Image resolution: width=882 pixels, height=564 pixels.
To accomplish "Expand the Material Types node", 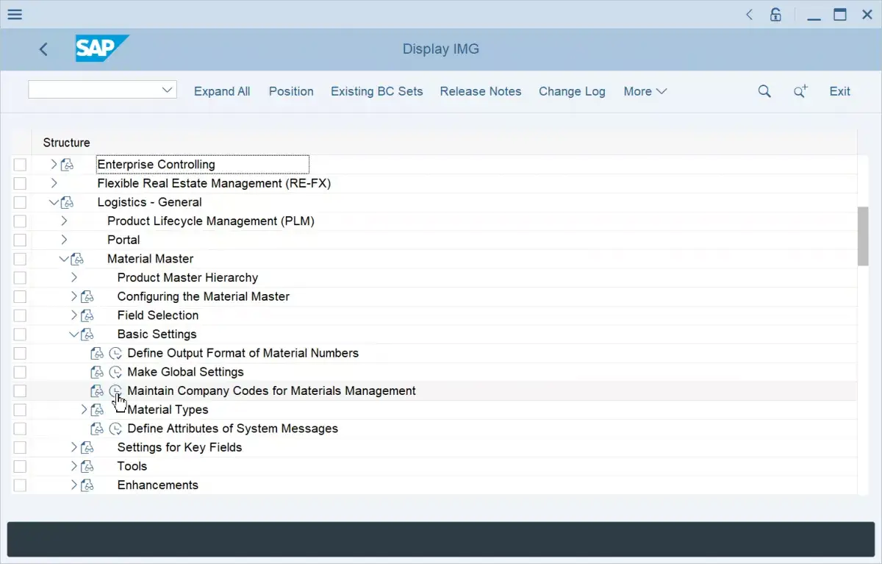I will 84,410.
